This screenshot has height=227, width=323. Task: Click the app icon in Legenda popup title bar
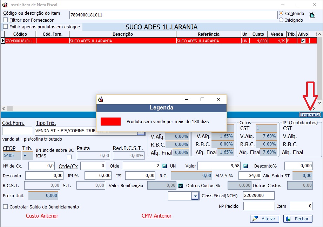(x=101, y=99)
